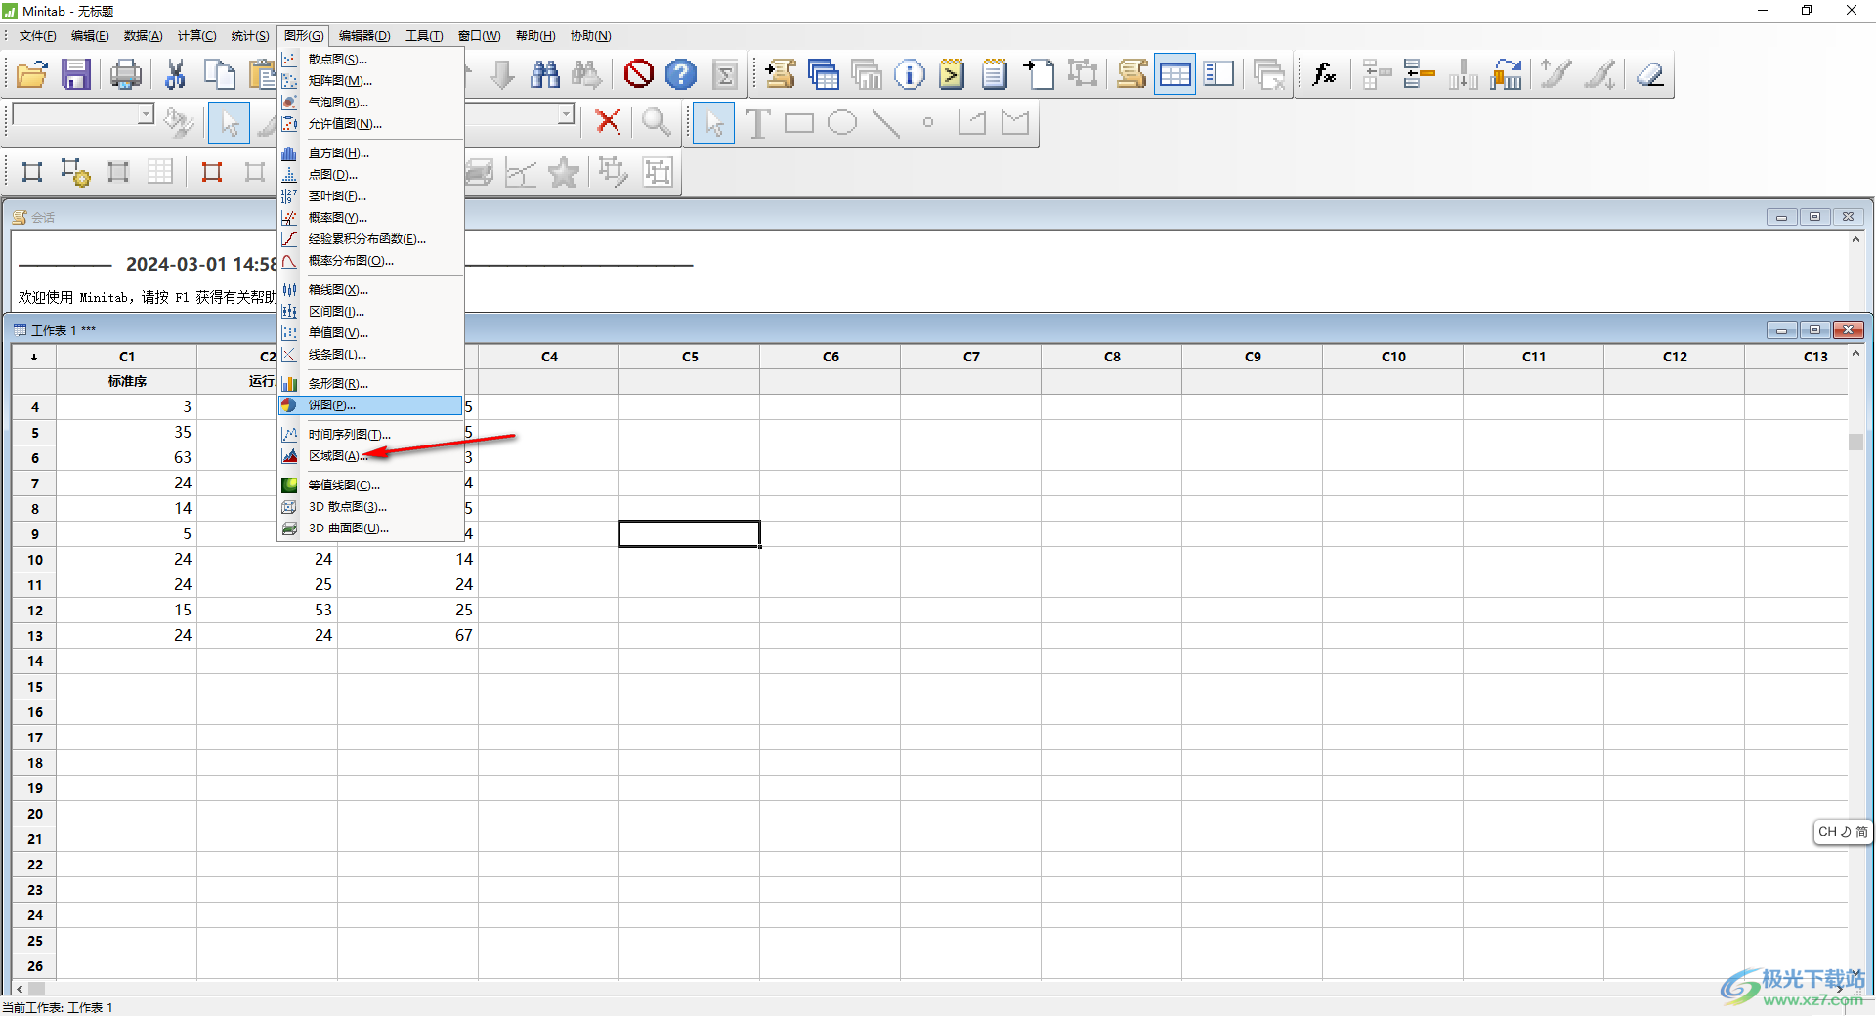This screenshot has width=1876, height=1016.
Task: Open the 帮助(H) menu
Action: pyautogui.click(x=535, y=36)
